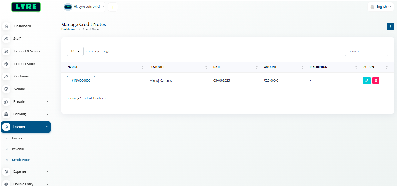Open the Staff section icon

(x=6, y=39)
